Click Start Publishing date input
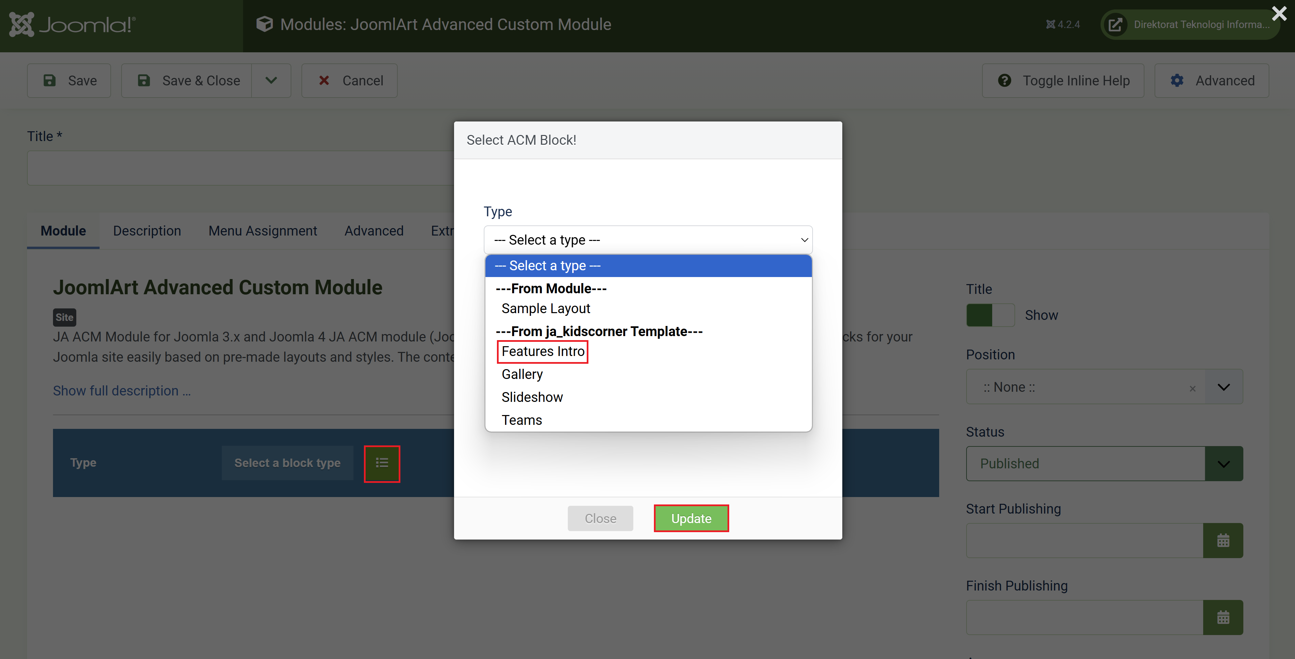1295x659 pixels. (1084, 541)
